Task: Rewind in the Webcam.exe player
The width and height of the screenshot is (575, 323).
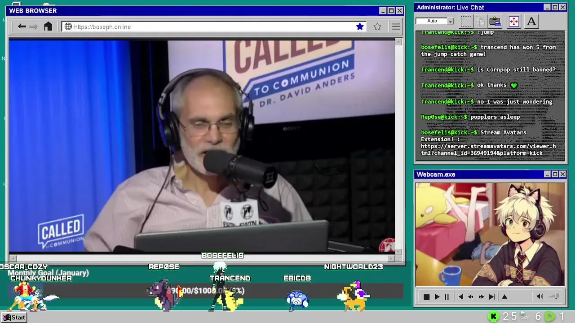Action: (470, 297)
